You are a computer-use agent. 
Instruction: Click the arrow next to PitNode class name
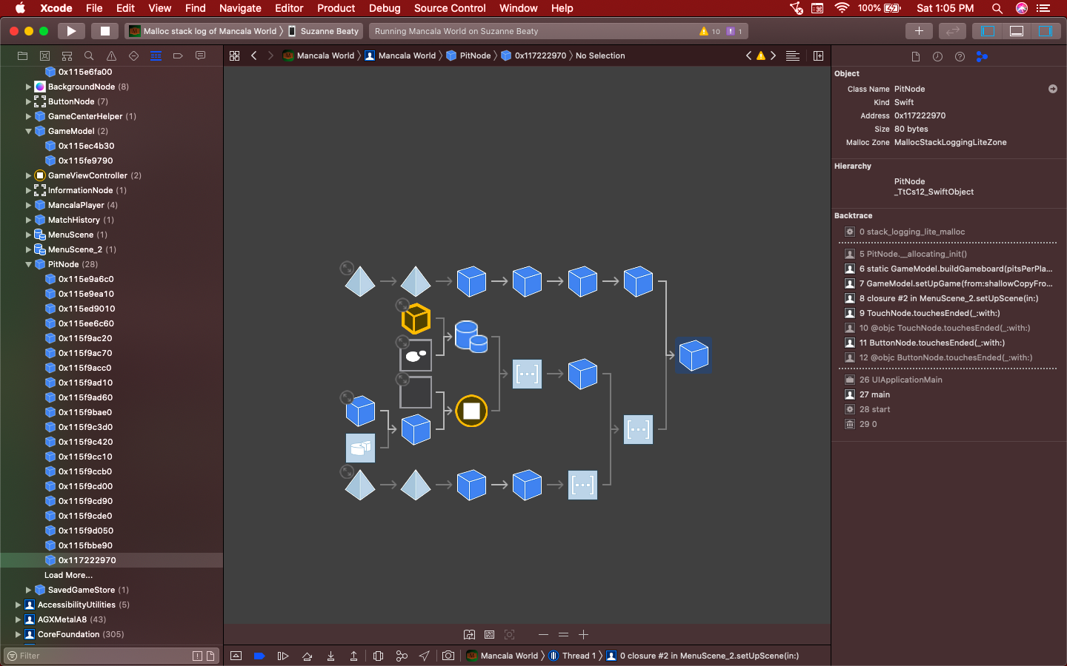click(x=1053, y=89)
